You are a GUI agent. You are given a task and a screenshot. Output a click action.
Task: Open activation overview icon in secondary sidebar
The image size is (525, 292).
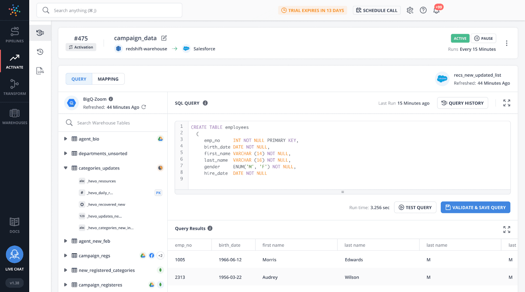click(40, 33)
